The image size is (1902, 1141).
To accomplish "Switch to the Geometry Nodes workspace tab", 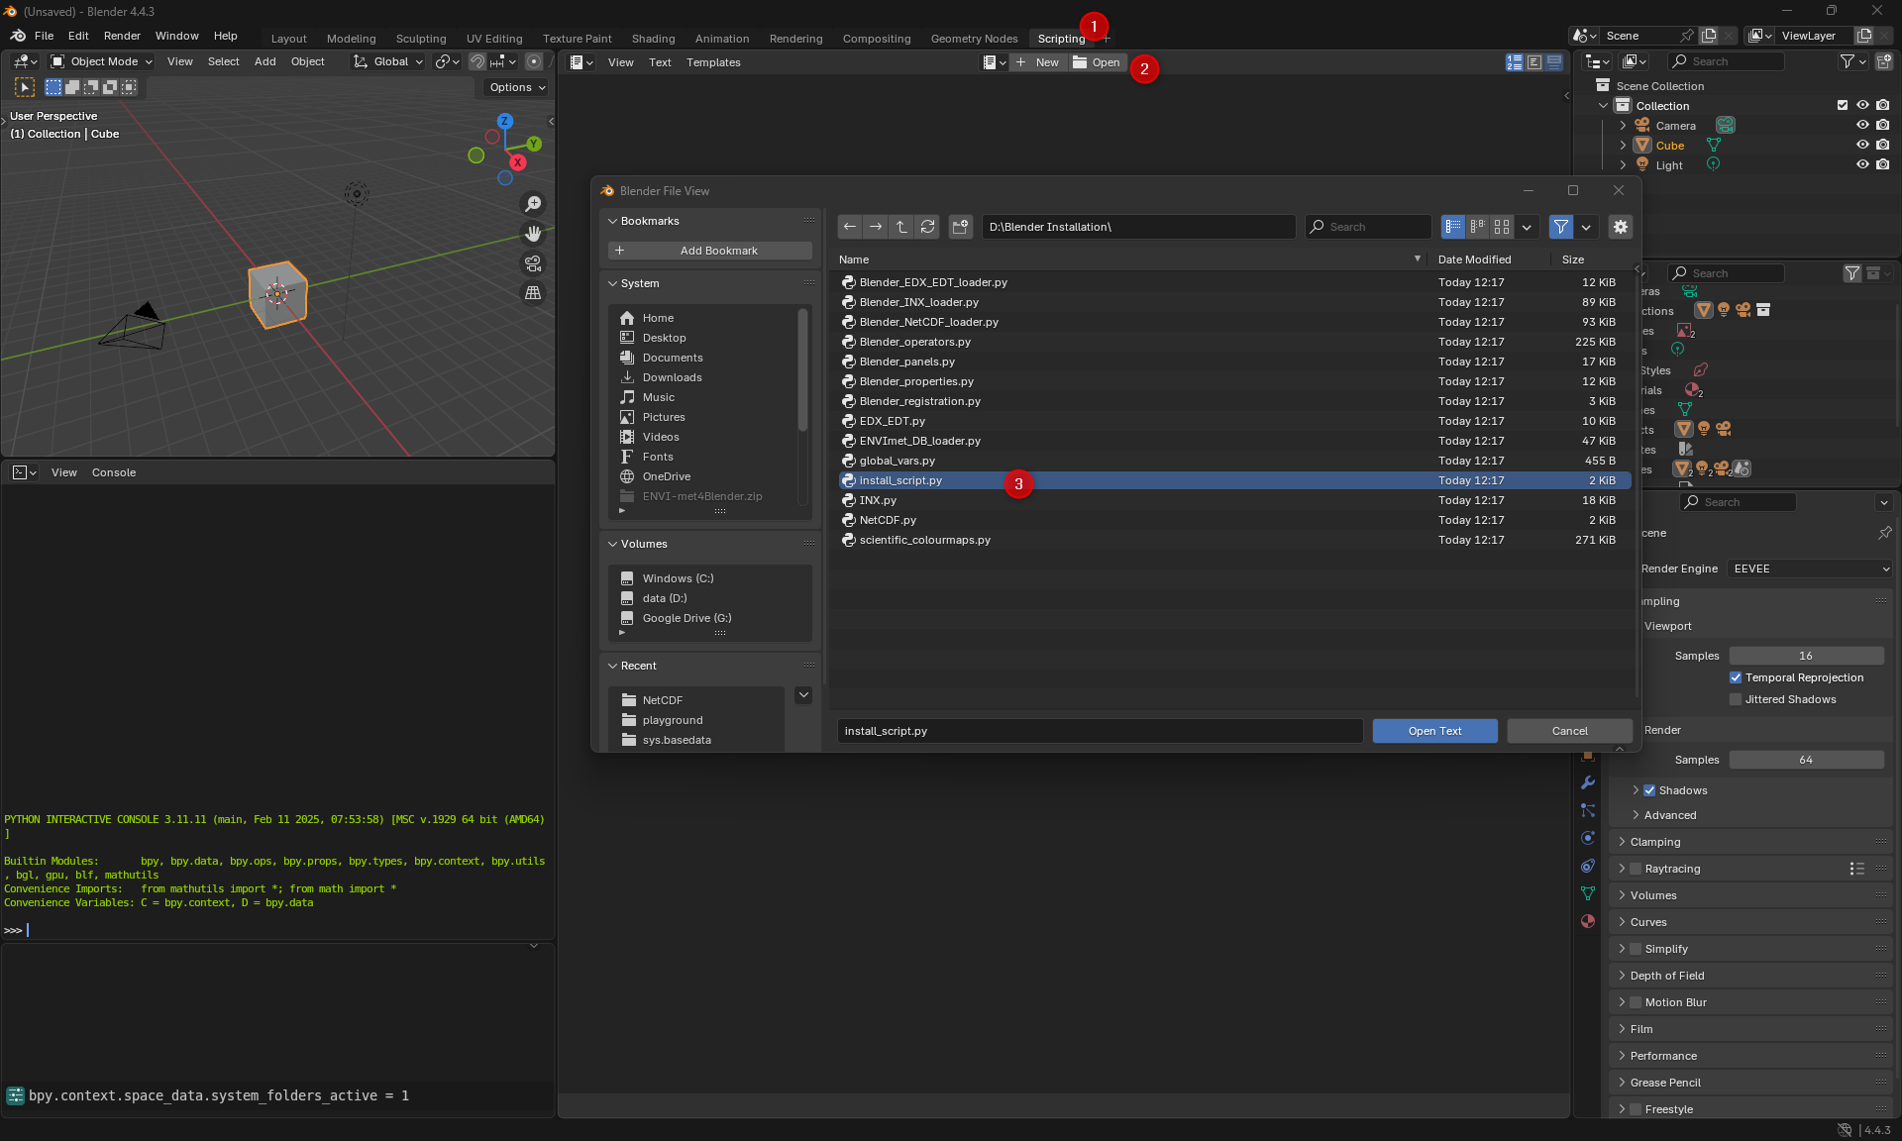I will click(974, 39).
